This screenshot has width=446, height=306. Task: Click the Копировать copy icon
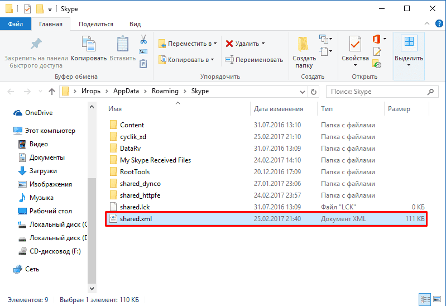click(88, 44)
